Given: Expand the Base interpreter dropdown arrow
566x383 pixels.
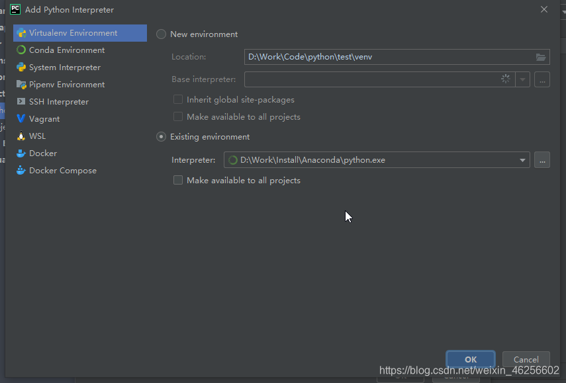Looking at the screenshot, I should [522, 79].
